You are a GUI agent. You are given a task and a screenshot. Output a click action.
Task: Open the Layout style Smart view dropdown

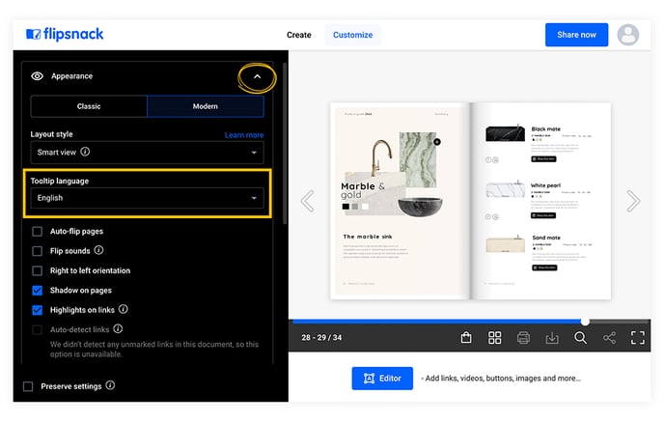point(147,153)
